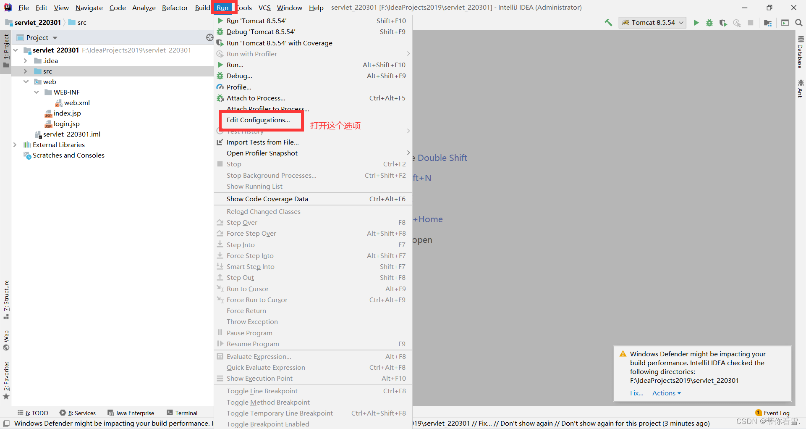806x429 pixels.
Task: Open the Services tool window
Action: coord(78,413)
